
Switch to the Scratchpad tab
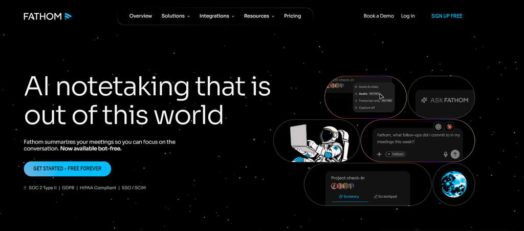pyautogui.click(x=385, y=197)
